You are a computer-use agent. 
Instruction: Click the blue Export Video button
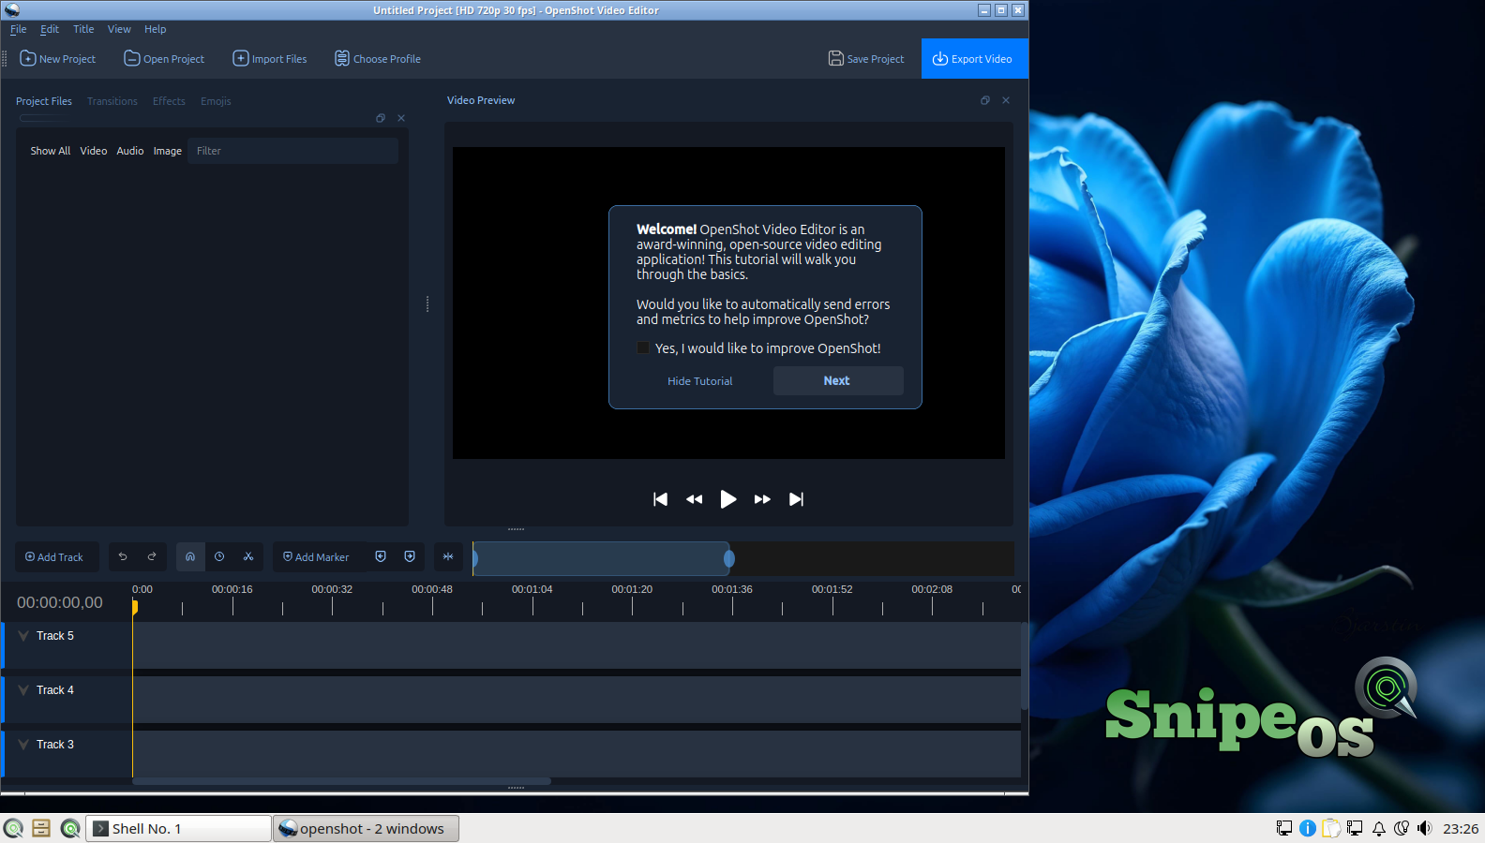coord(974,58)
